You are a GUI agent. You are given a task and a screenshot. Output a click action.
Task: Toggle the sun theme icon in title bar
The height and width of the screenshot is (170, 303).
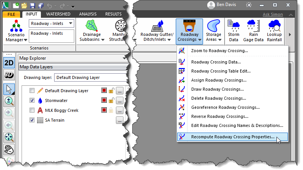point(249,5)
